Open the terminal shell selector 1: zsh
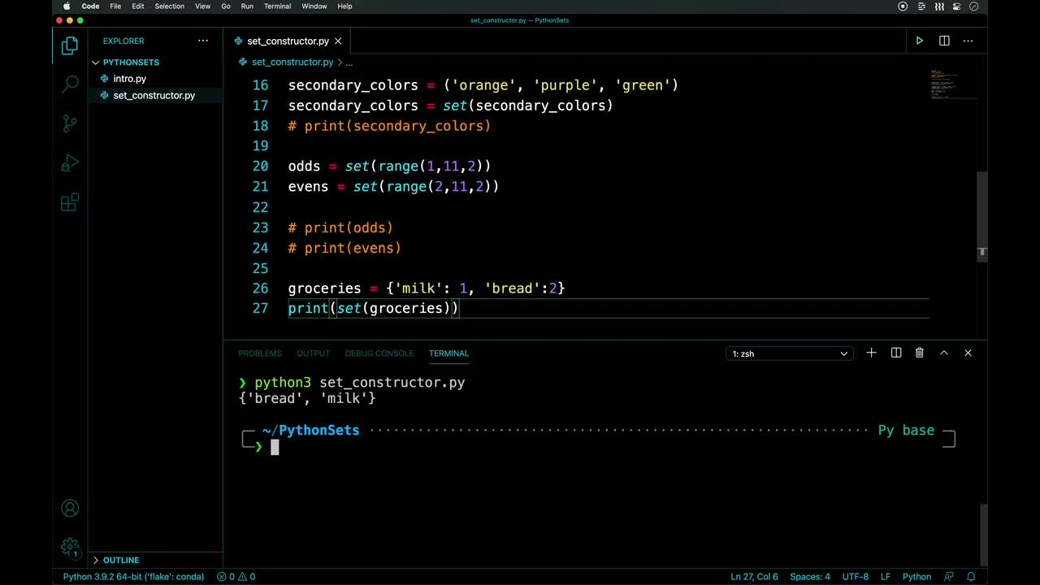This screenshot has width=1040, height=585. coord(790,353)
